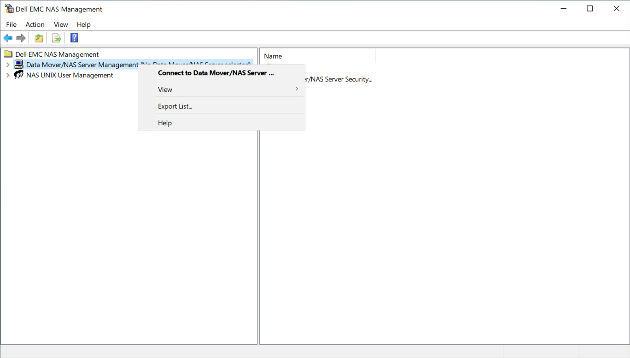Expand the NAS UNIX User Management node
Screen dimensions: 630x358
coord(8,76)
